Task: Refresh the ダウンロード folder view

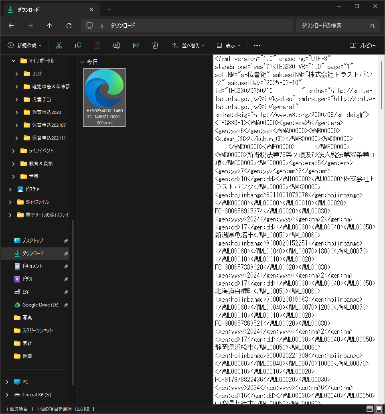Action: pyautogui.click(x=69, y=26)
